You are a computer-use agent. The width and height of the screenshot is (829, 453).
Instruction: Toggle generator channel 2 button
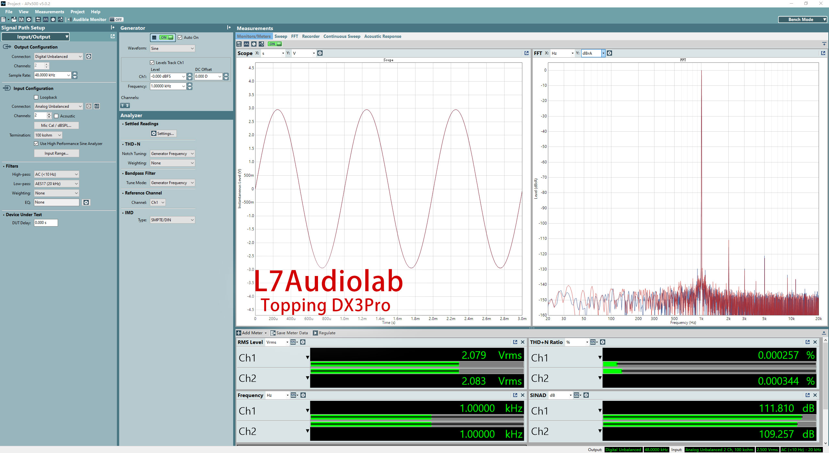127,105
